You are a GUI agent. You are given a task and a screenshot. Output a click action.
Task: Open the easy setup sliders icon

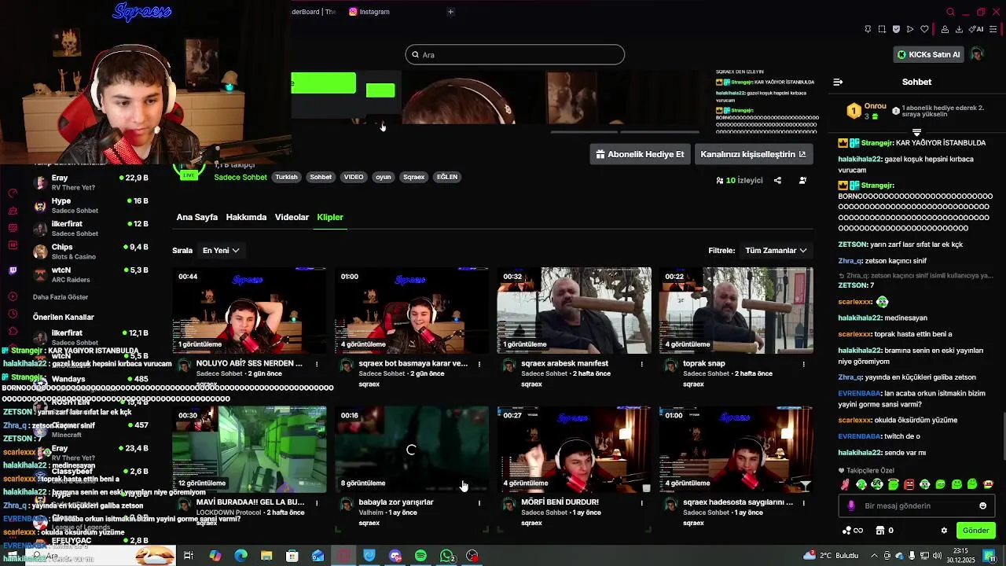[x=995, y=29]
